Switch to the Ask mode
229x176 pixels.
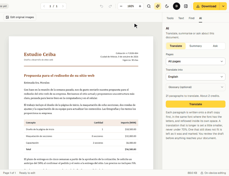pyautogui.click(x=215, y=46)
